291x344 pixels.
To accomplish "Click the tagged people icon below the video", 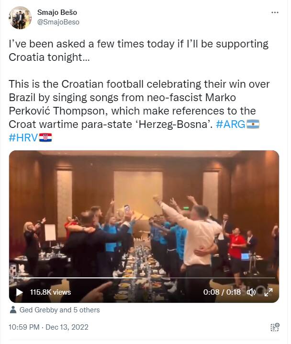I will pos(13,310).
